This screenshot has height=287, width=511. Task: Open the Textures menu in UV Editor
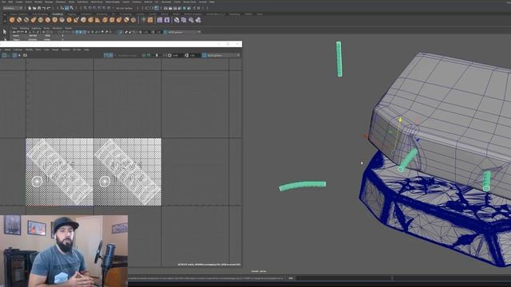click(x=65, y=49)
